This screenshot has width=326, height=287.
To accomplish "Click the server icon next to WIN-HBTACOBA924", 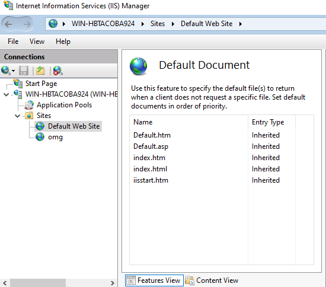I will [18, 94].
